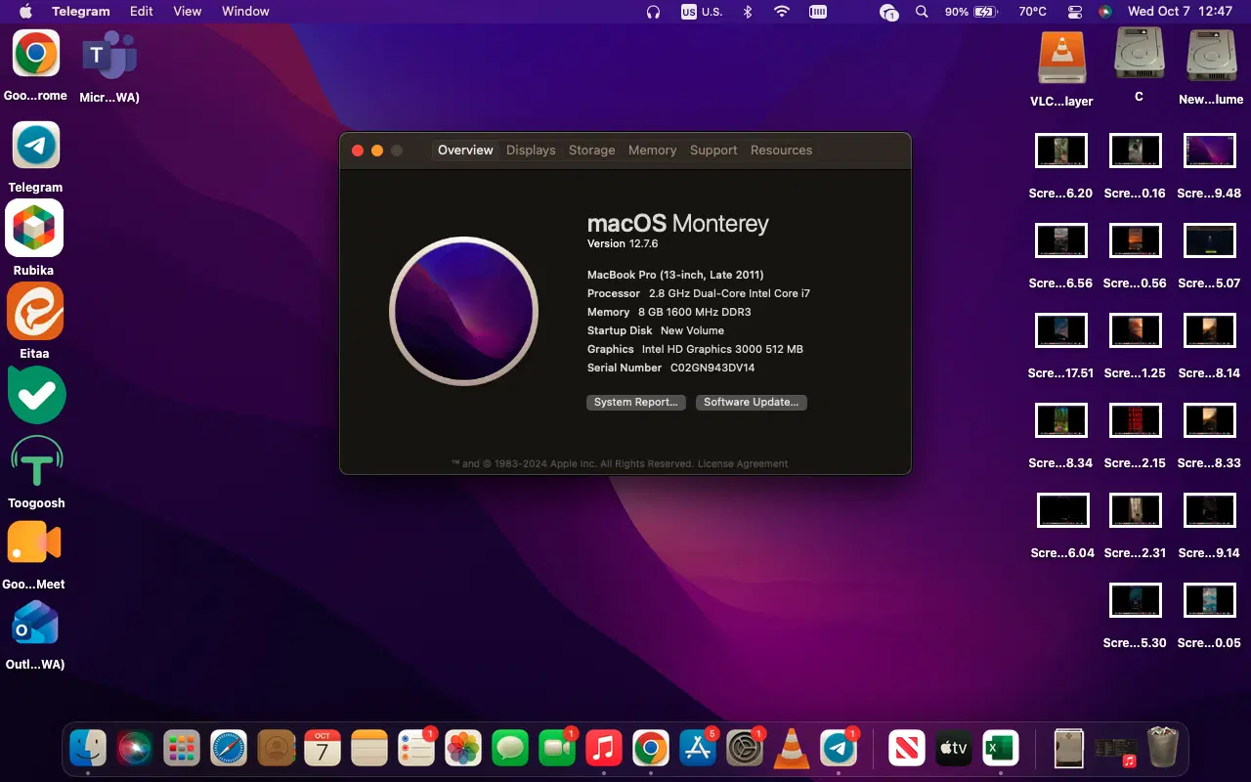Open Google Chrome desktop shortcut
The image size is (1251, 782).
coord(36,54)
